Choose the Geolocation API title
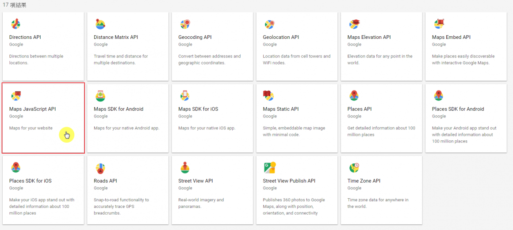The image size is (513, 230). coord(281,37)
